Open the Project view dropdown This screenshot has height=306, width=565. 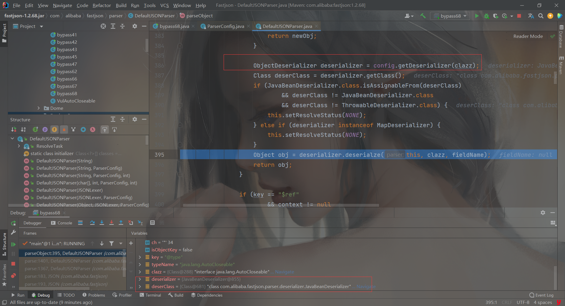point(41,26)
